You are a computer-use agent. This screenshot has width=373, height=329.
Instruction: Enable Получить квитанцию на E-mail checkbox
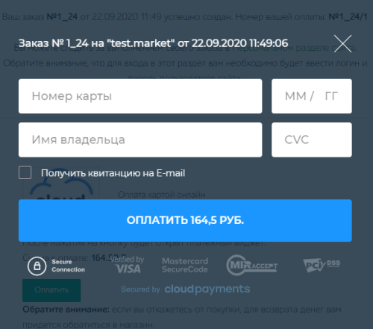(25, 172)
